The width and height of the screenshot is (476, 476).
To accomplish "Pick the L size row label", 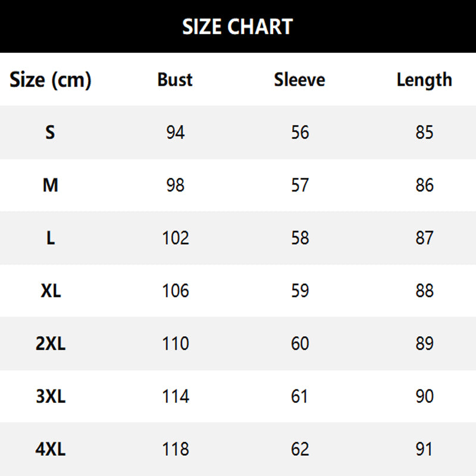I will [x=51, y=238].
